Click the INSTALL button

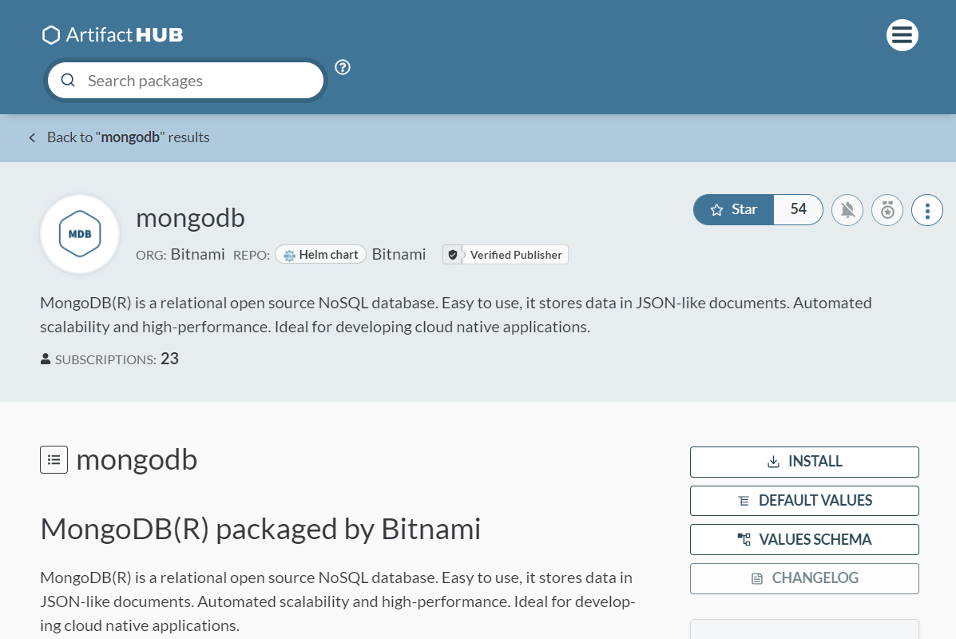(x=804, y=462)
